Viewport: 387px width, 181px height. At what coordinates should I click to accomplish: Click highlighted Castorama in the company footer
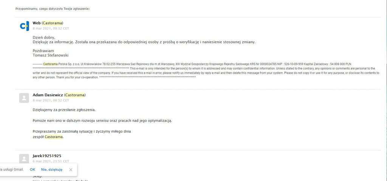(50, 64)
